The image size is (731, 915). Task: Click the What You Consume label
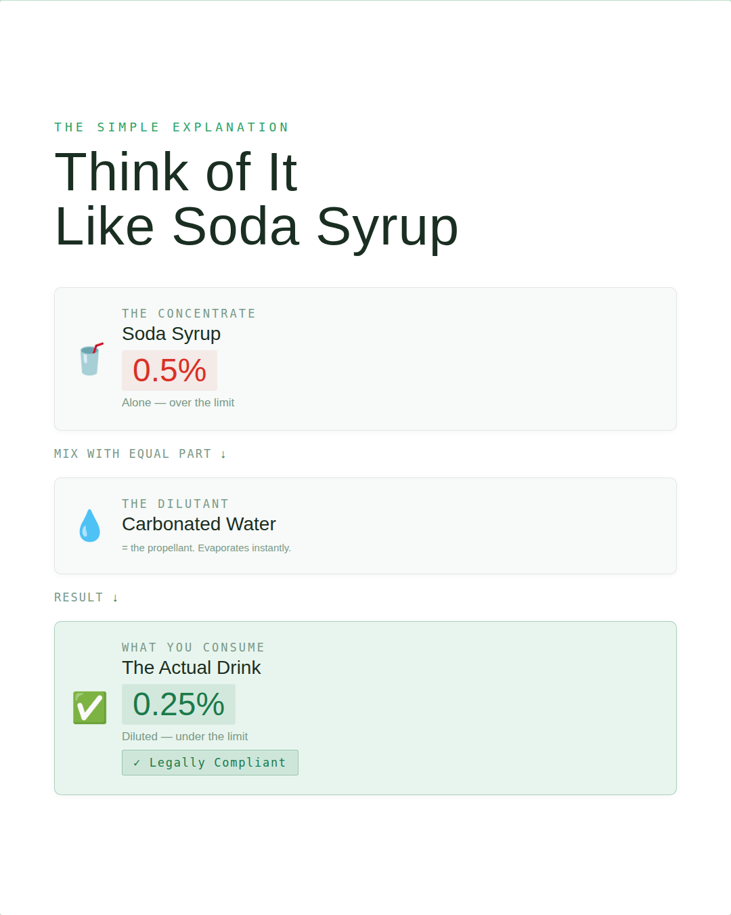(x=193, y=647)
